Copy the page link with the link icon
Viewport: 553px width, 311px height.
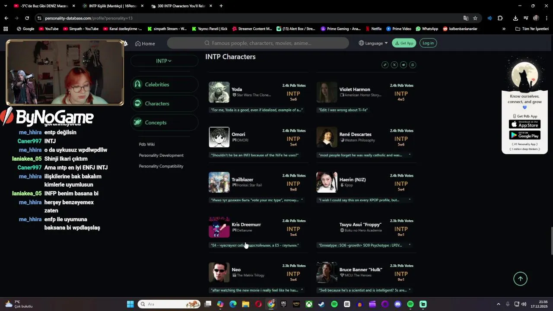[x=385, y=65]
